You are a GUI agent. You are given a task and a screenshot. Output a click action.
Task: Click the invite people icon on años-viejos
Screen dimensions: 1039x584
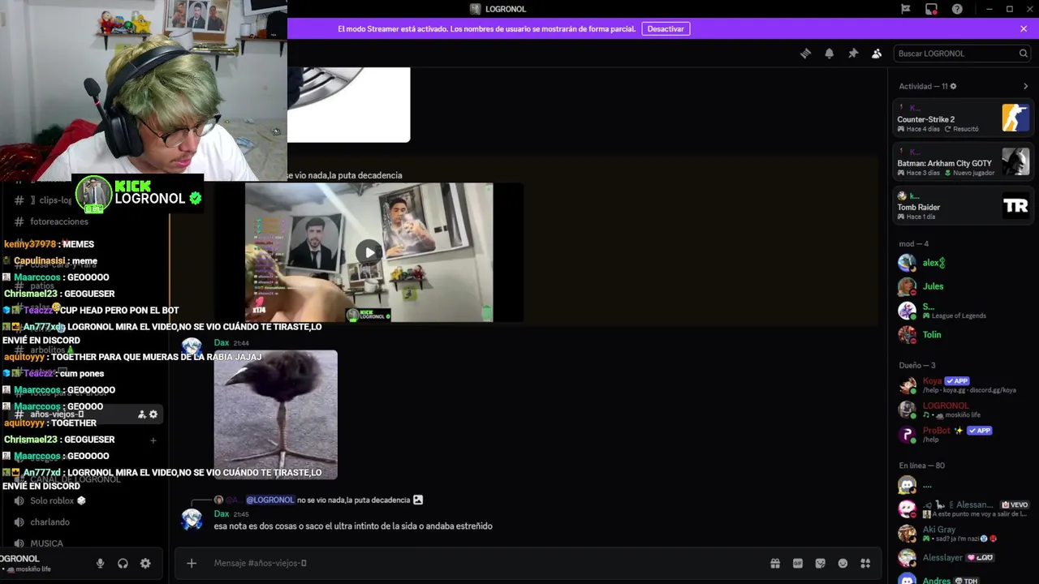142,414
